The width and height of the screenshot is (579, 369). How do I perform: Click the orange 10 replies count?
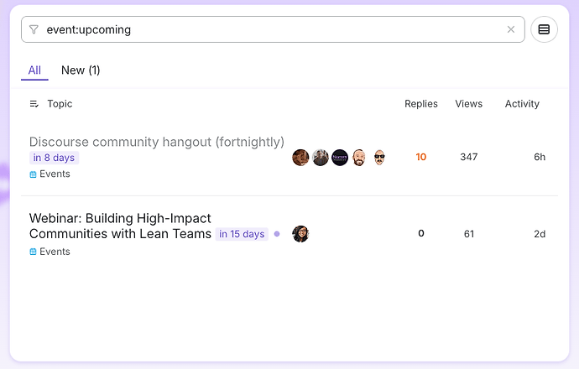421,157
